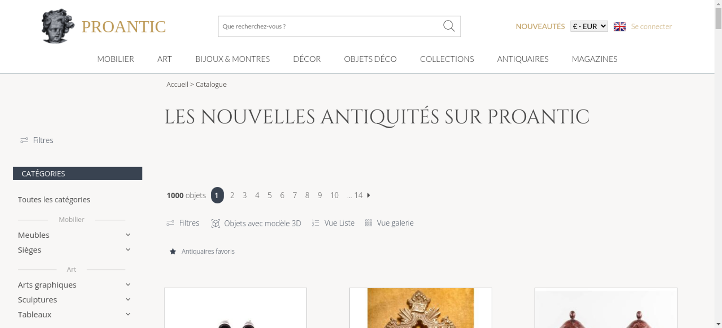The height and width of the screenshot is (328, 722).
Task: Open the BIJOUX & MONTRES menu
Action: click(232, 59)
